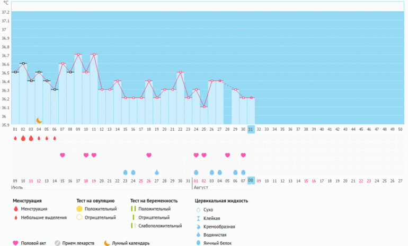The width and height of the screenshot is (408, 246).
Task: Click the heart icon on cycle day 07
Action: (63, 155)
